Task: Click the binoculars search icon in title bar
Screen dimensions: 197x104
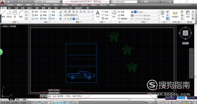Action: [139, 2]
